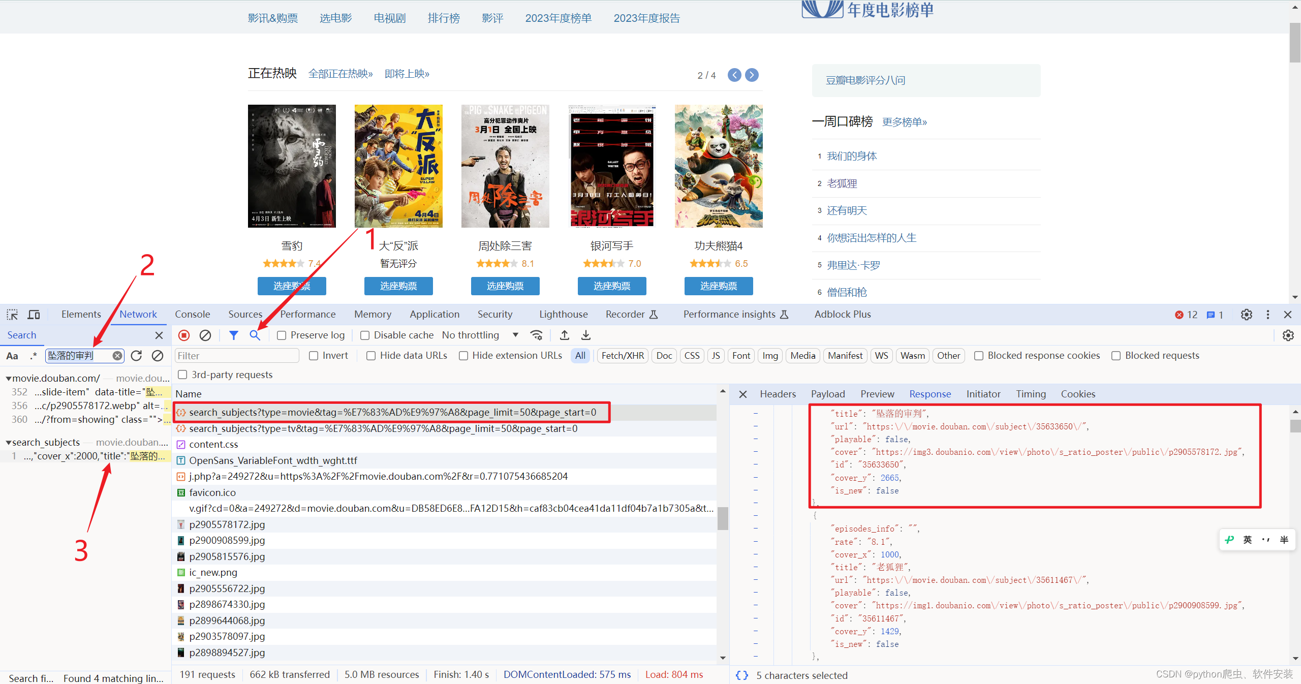Open search result line 356

(x=90, y=406)
